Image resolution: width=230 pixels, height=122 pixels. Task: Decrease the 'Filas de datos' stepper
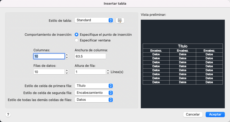pyautogui.click(x=67, y=73)
